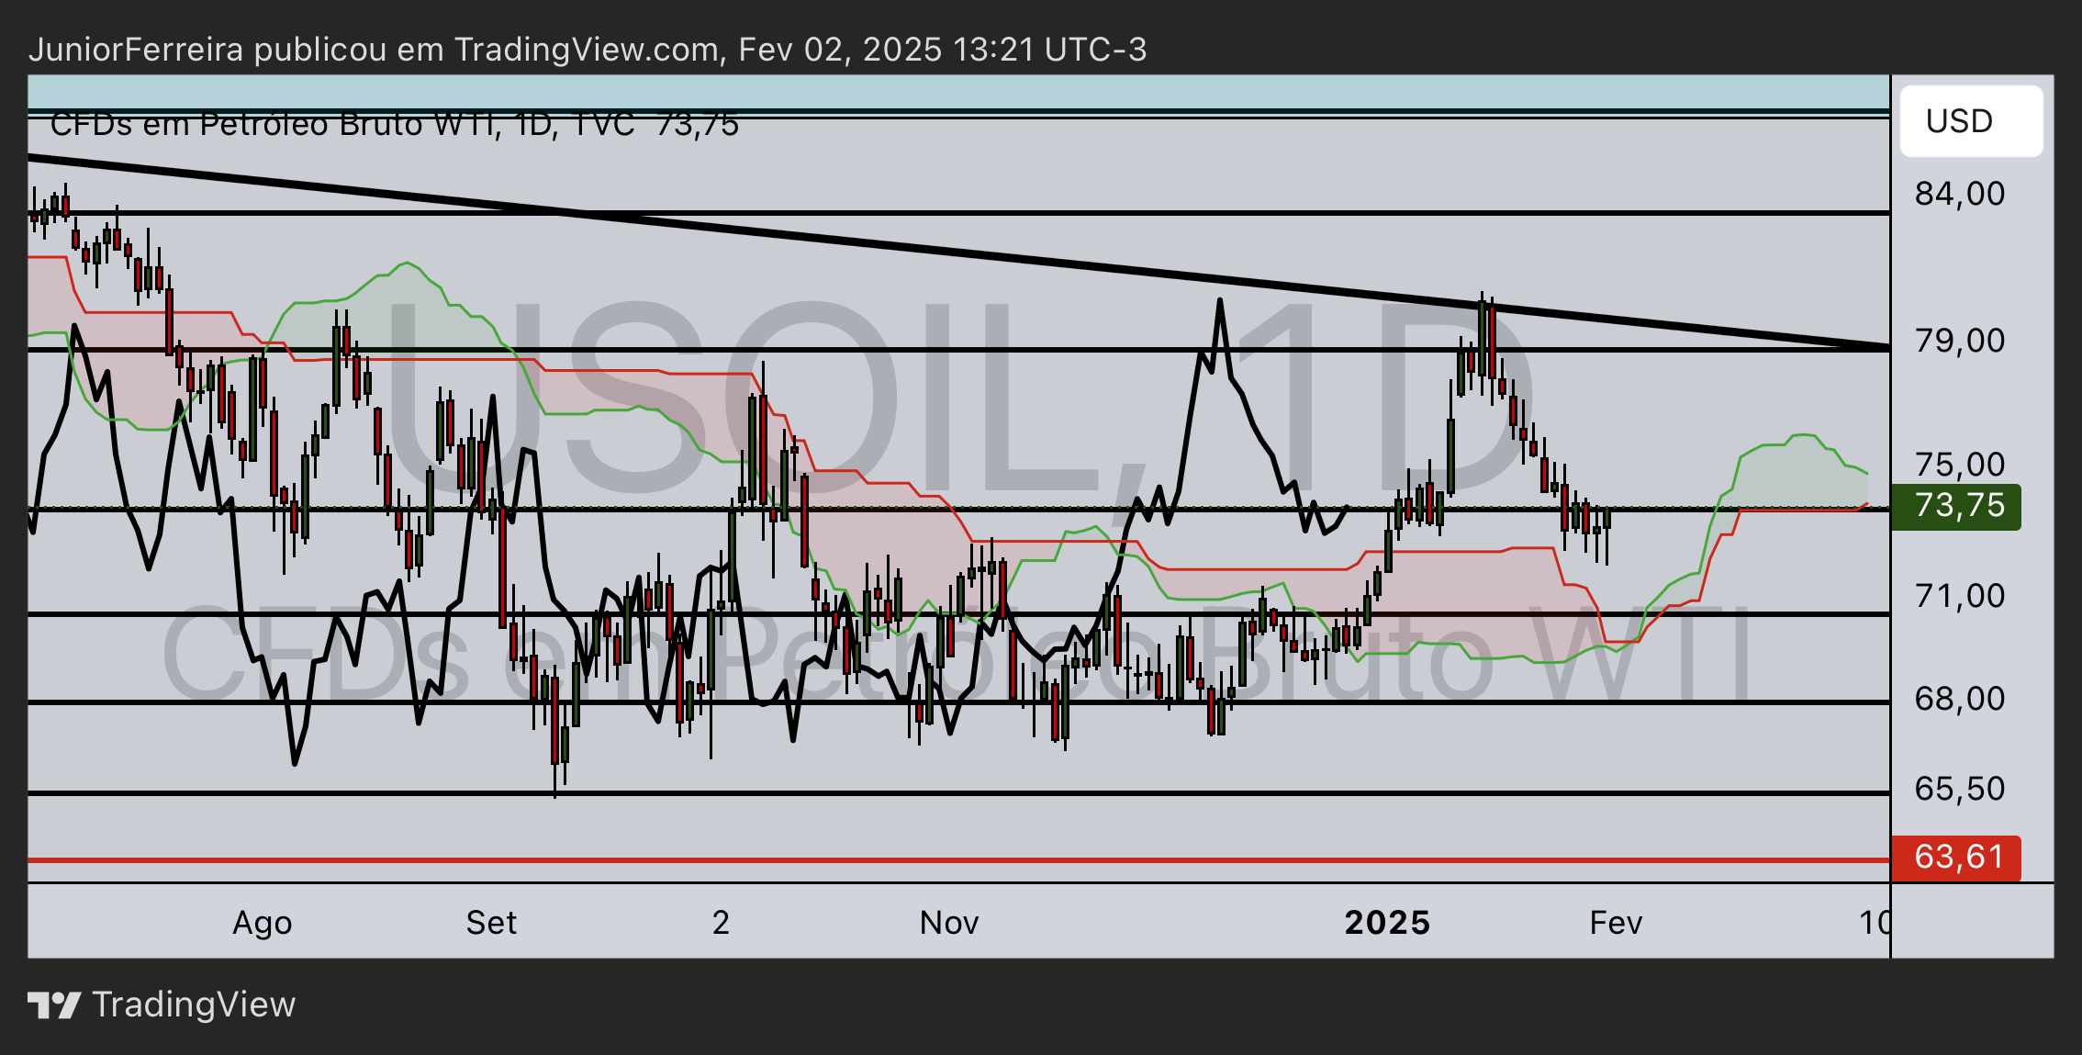Click the Nov label on time axis

tap(949, 923)
